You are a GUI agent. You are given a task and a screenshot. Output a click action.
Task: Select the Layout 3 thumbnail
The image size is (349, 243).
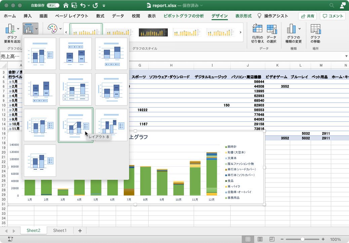click(111, 54)
